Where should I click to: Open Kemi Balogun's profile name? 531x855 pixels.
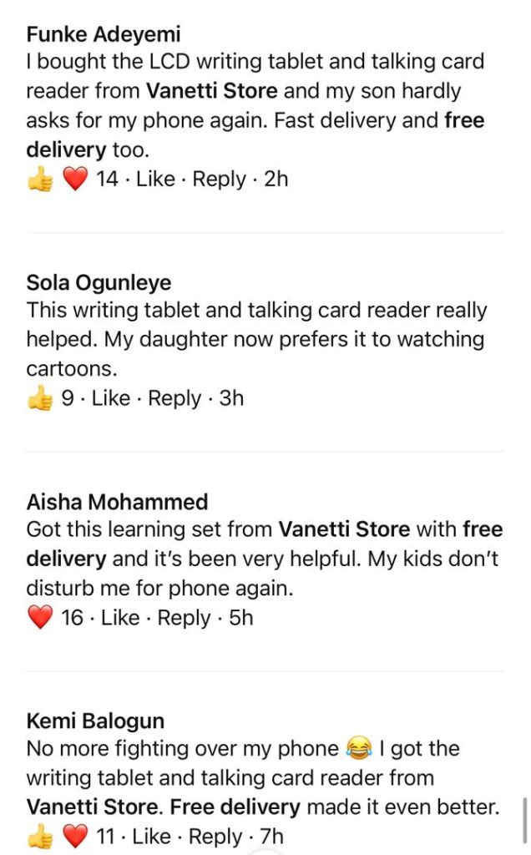pyautogui.click(x=95, y=721)
